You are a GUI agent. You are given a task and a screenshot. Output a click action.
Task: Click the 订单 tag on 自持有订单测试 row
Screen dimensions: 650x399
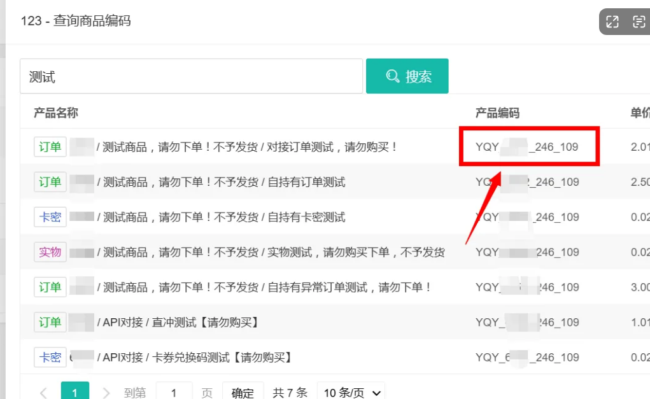click(x=50, y=182)
